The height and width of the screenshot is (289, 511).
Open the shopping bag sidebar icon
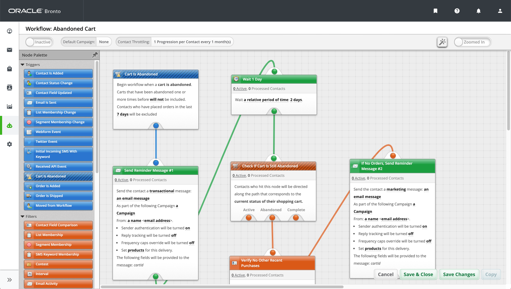coord(9,69)
